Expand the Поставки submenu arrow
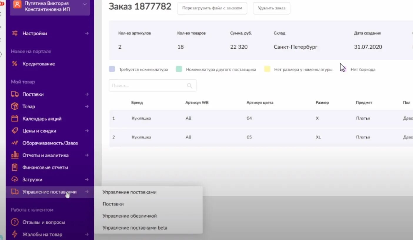 point(86,94)
